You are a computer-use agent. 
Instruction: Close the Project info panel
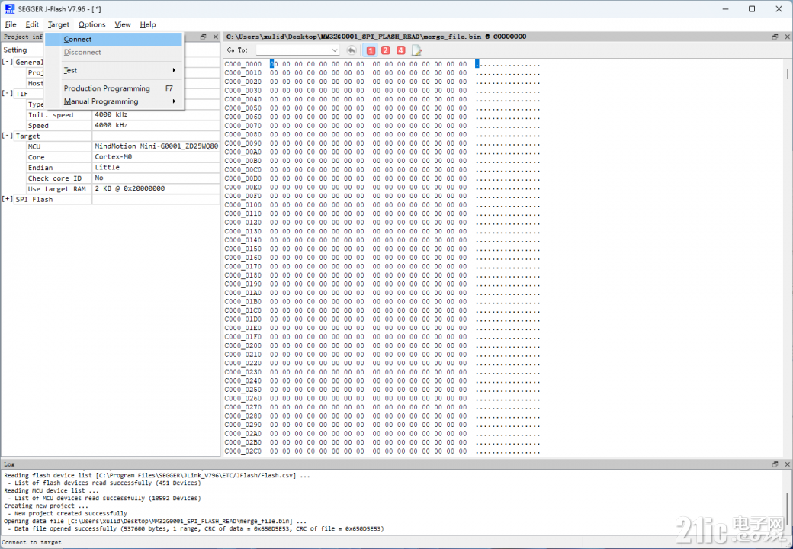(x=216, y=37)
